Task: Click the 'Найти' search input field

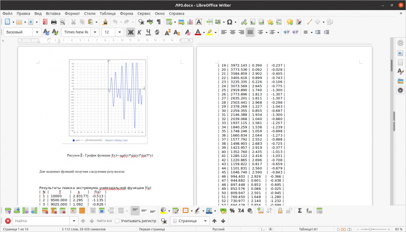Action: pos(41,221)
